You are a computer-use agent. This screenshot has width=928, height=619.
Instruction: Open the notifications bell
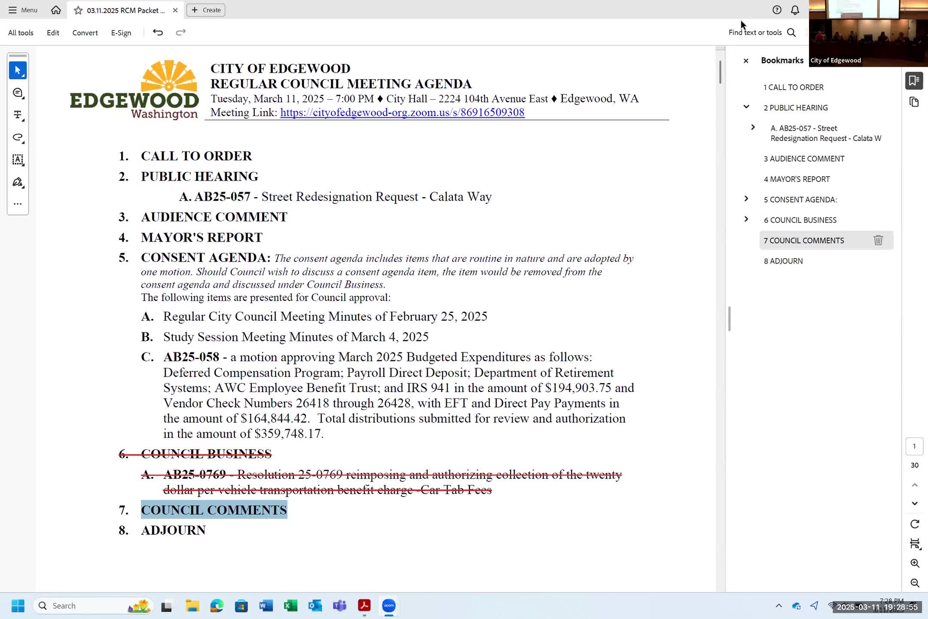pos(795,10)
